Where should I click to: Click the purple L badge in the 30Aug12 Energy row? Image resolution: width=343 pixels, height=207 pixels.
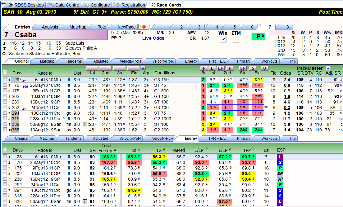coord(280,201)
